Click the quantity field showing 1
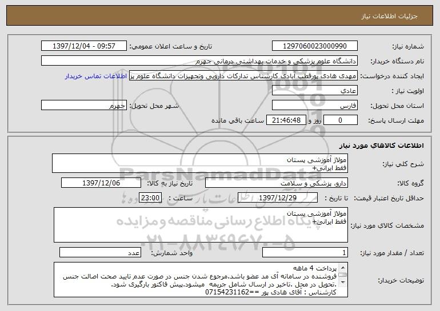The image size is (440, 311). click(305, 252)
